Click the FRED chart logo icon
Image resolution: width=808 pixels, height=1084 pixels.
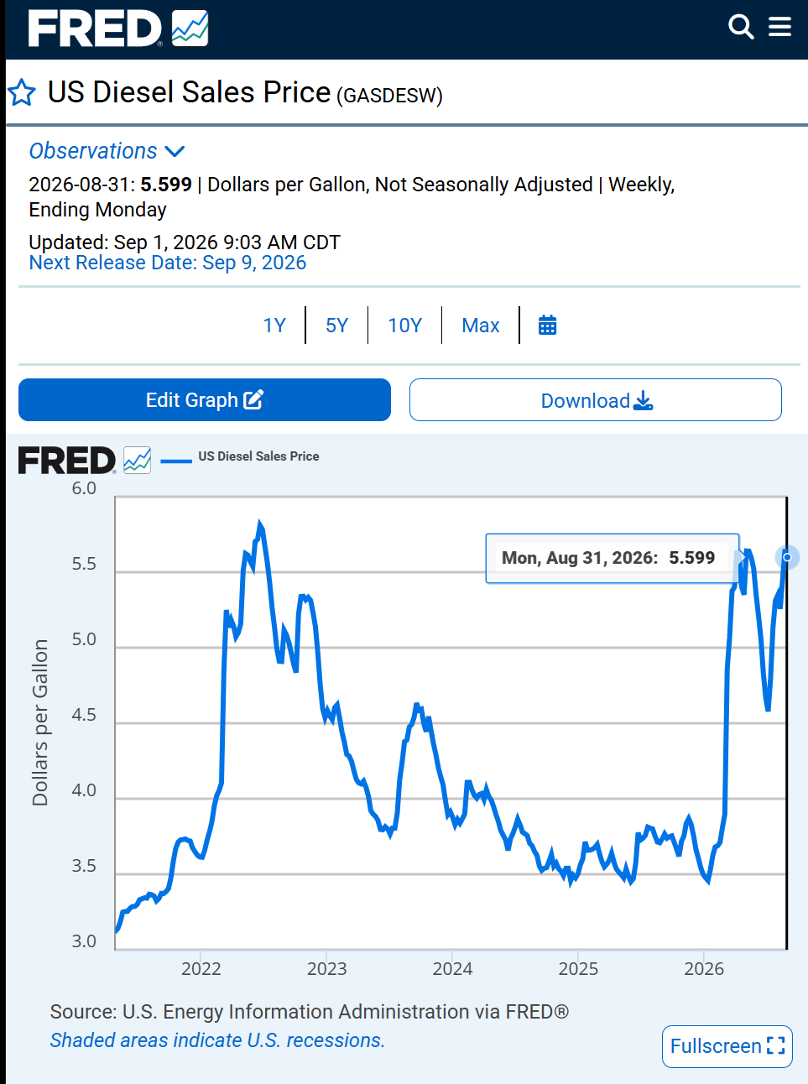point(138,460)
